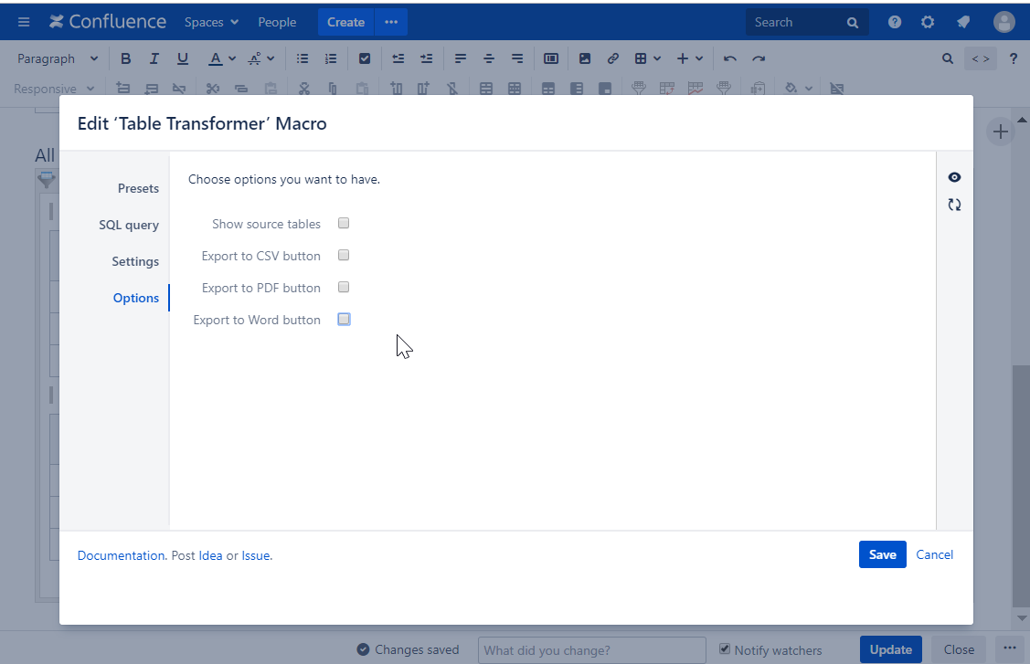Viewport: 1030px width, 664px height.
Task: Click the Confluence logo
Action: pyautogui.click(x=108, y=22)
